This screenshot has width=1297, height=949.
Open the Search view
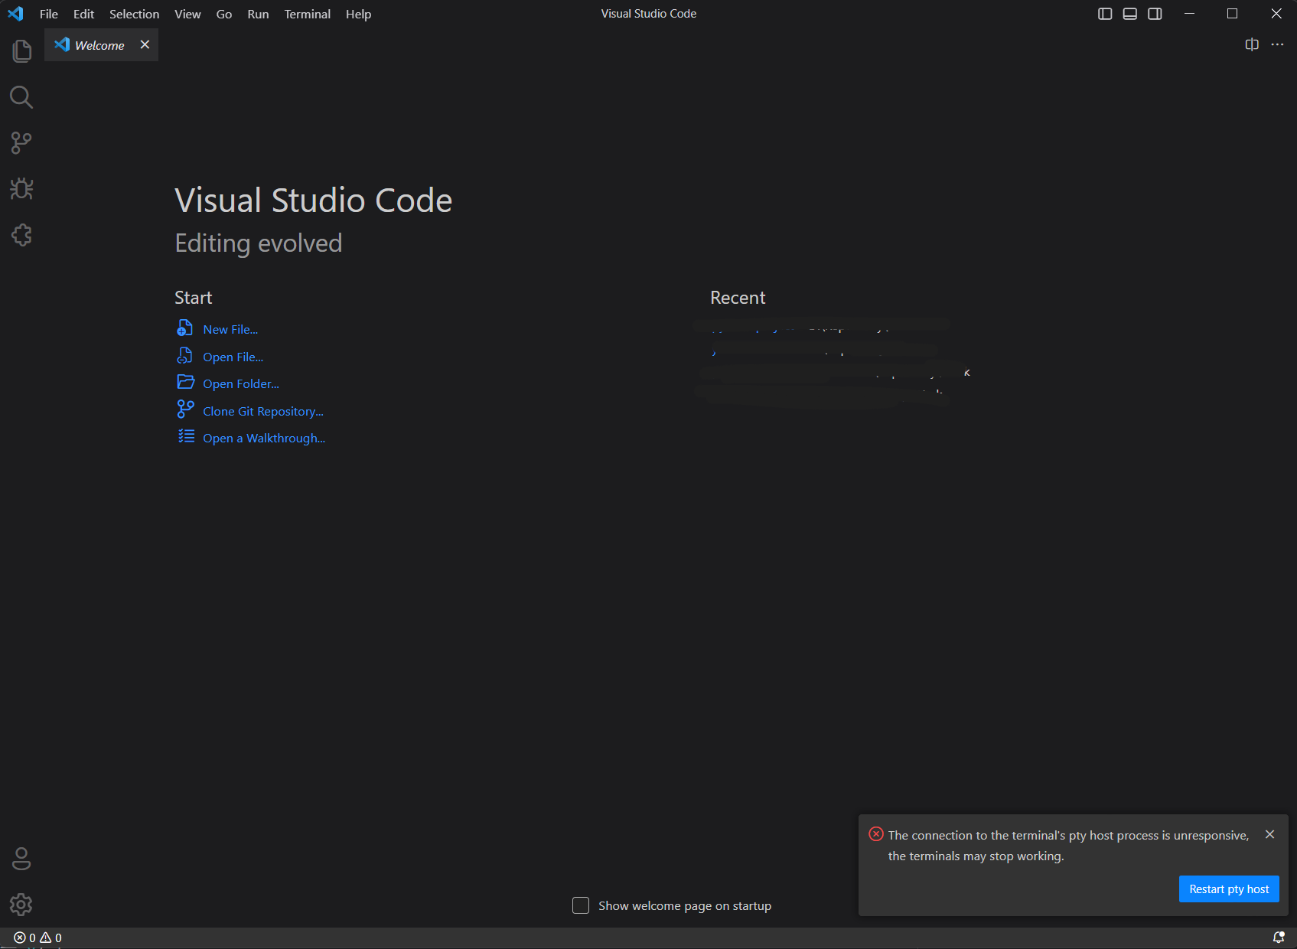tap(21, 97)
